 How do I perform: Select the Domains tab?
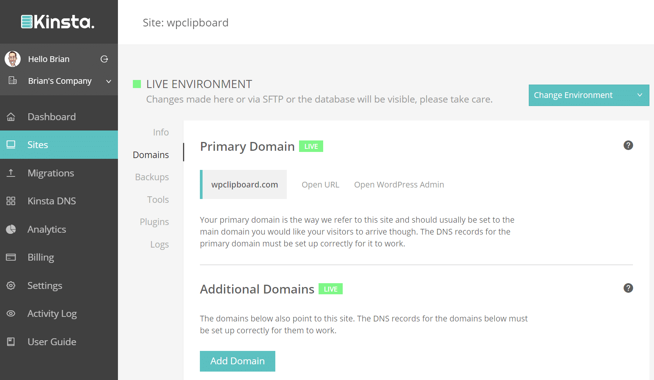pyautogui.click(x=151, y=155)
